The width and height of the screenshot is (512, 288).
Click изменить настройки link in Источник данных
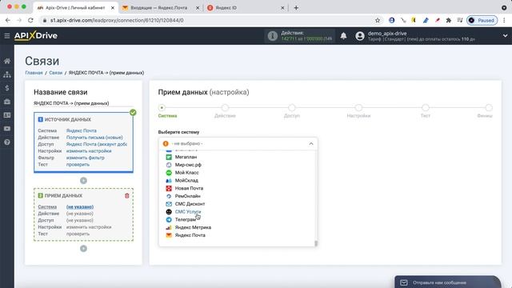(89, 151)
